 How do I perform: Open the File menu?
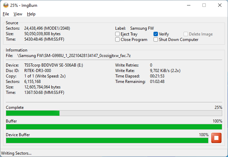pyautogui.click(x=6, y=14)
